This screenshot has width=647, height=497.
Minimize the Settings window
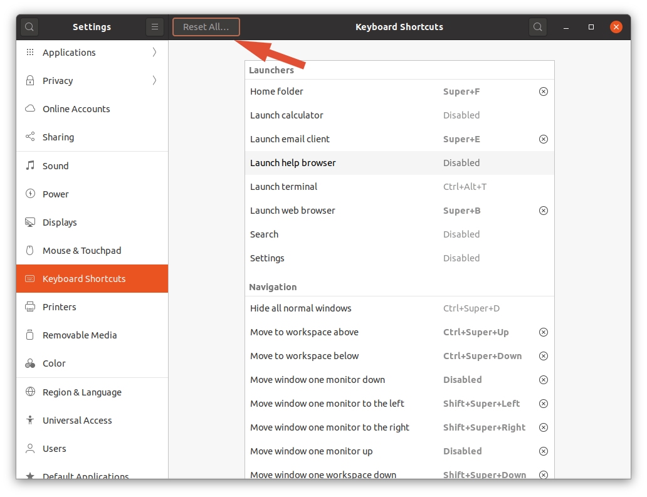[x=566, y=27]
